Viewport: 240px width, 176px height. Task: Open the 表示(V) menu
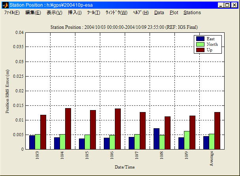[54, 13]
